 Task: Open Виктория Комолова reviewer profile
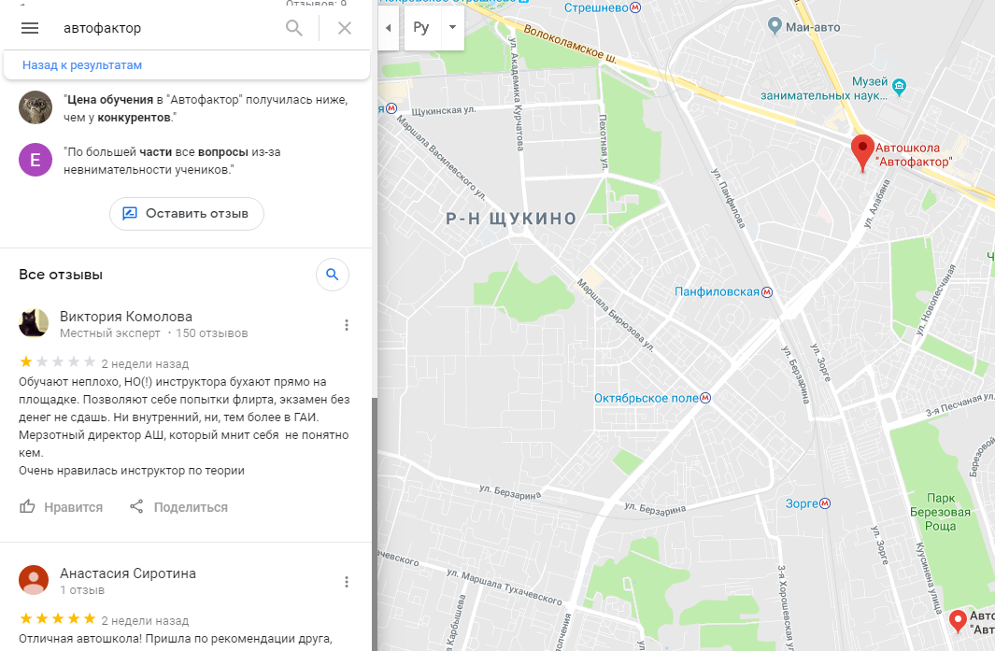click(x=125, y=316)
